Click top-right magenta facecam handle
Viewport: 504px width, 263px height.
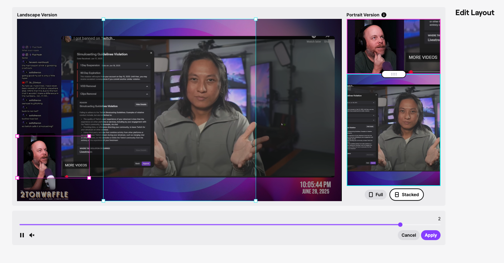(x=89, y=136)
